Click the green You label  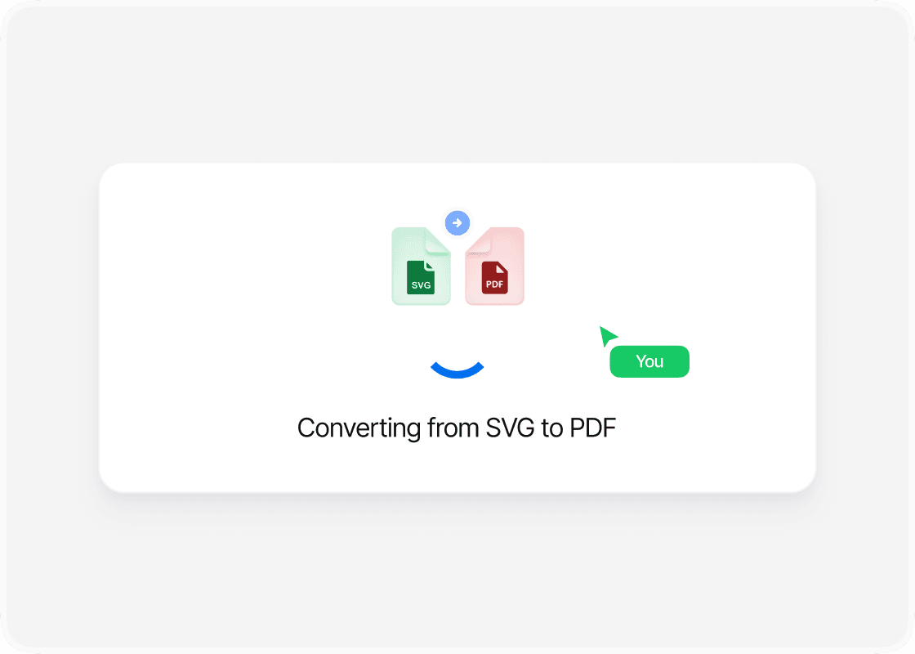[649, 361]
